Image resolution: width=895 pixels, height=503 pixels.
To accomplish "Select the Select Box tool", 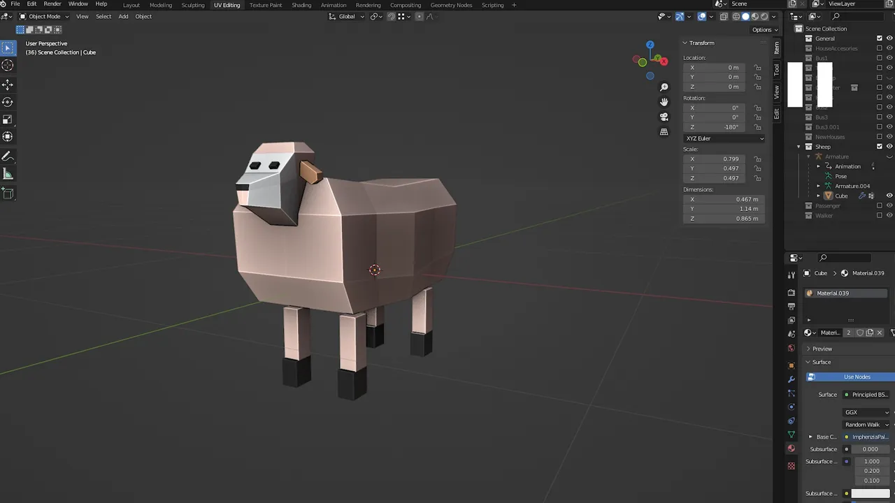I will 8,48.
